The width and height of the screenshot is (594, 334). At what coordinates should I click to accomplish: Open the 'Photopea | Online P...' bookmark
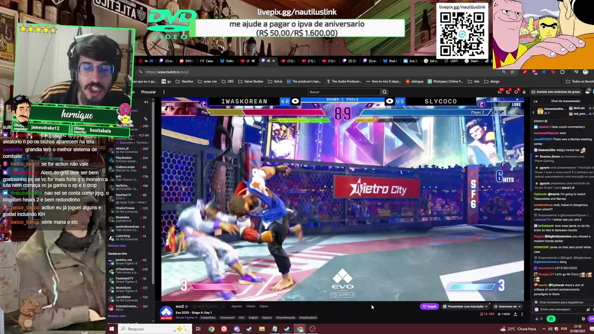(x=445, y=81)
